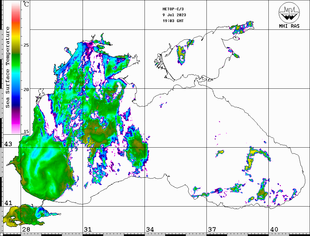Click the time text 19:03 GMT
The width and height of the screenshot is (310, 236).
point(173,21)
